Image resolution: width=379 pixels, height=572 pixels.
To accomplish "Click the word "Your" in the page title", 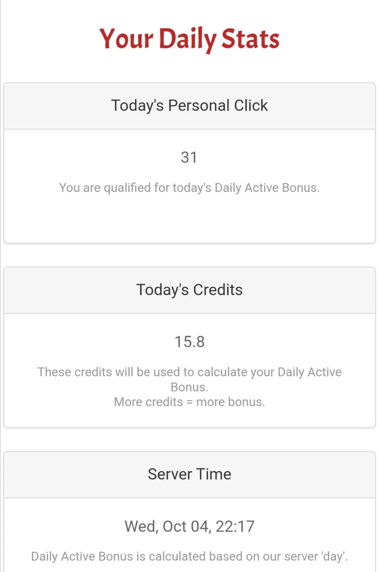I will 127,39.
